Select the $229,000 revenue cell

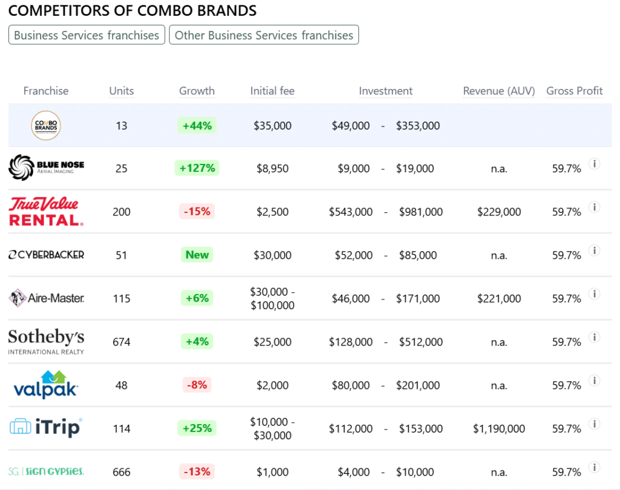pyautogui.click(x=499, y=212)
